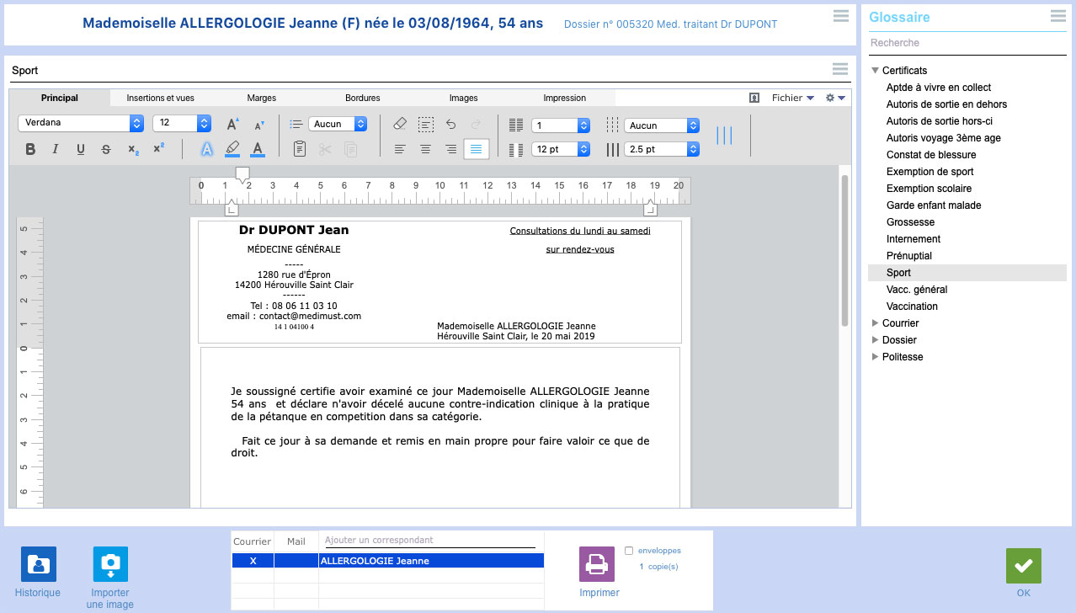Toggle bold formatting

pyautogui.click(x=30, y=150)
